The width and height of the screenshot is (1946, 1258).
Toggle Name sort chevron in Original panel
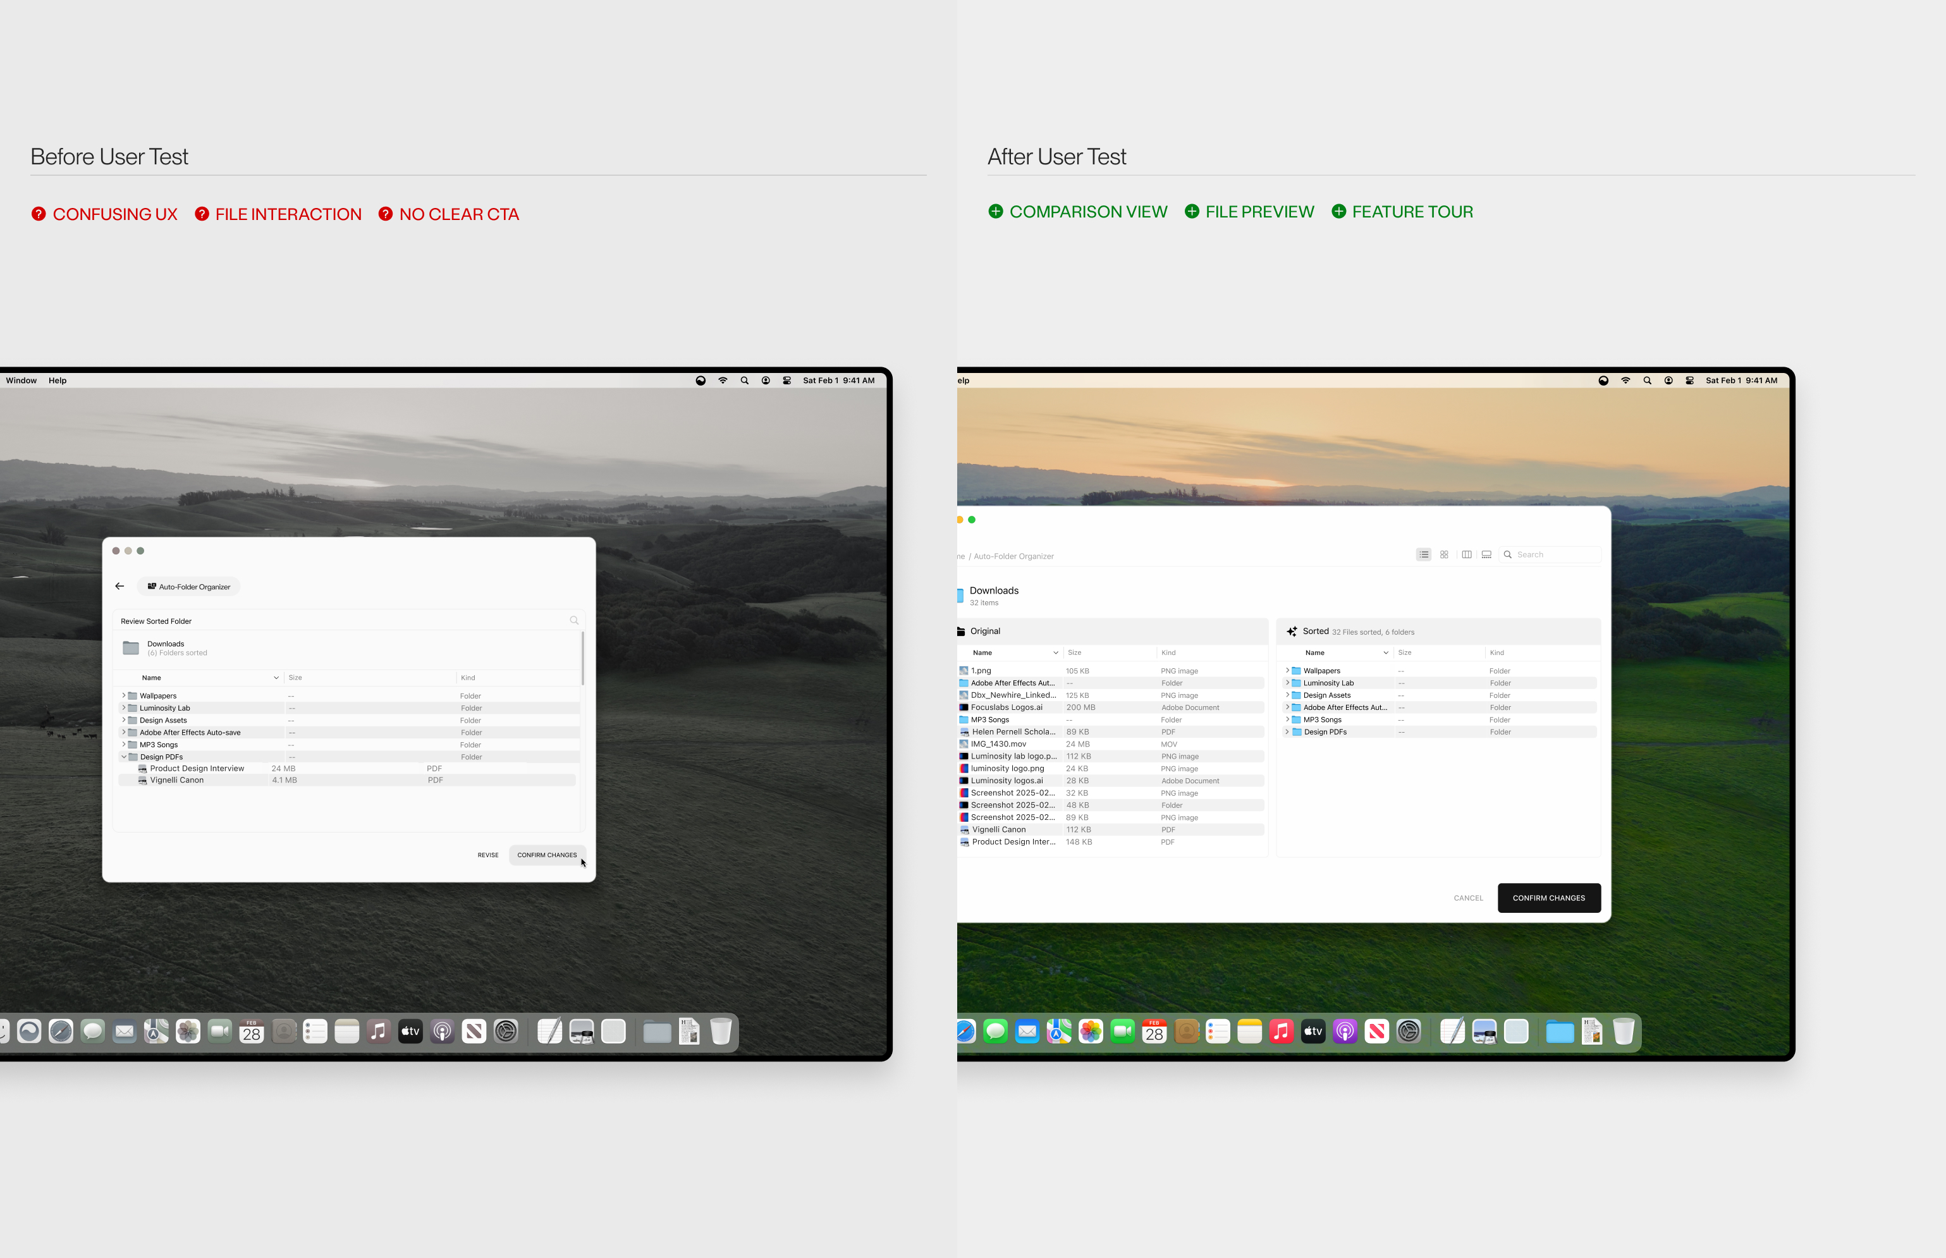pos(1056,652)
